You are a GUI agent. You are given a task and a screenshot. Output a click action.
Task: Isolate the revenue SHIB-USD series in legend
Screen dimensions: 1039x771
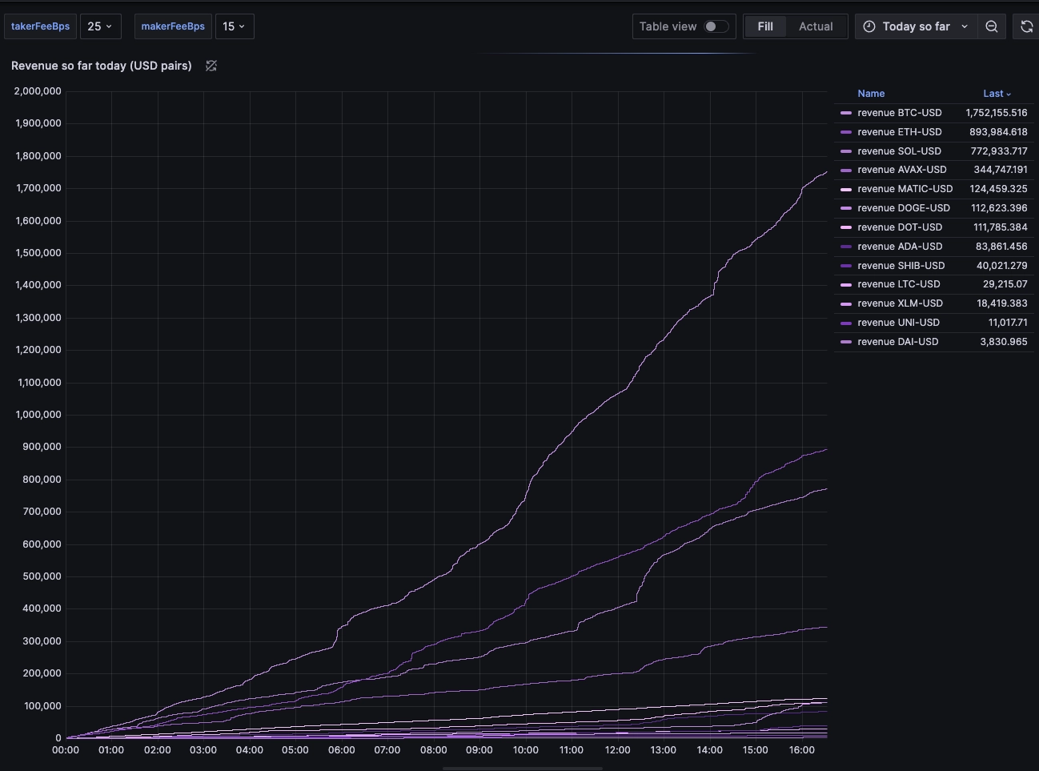click(901, 266)
